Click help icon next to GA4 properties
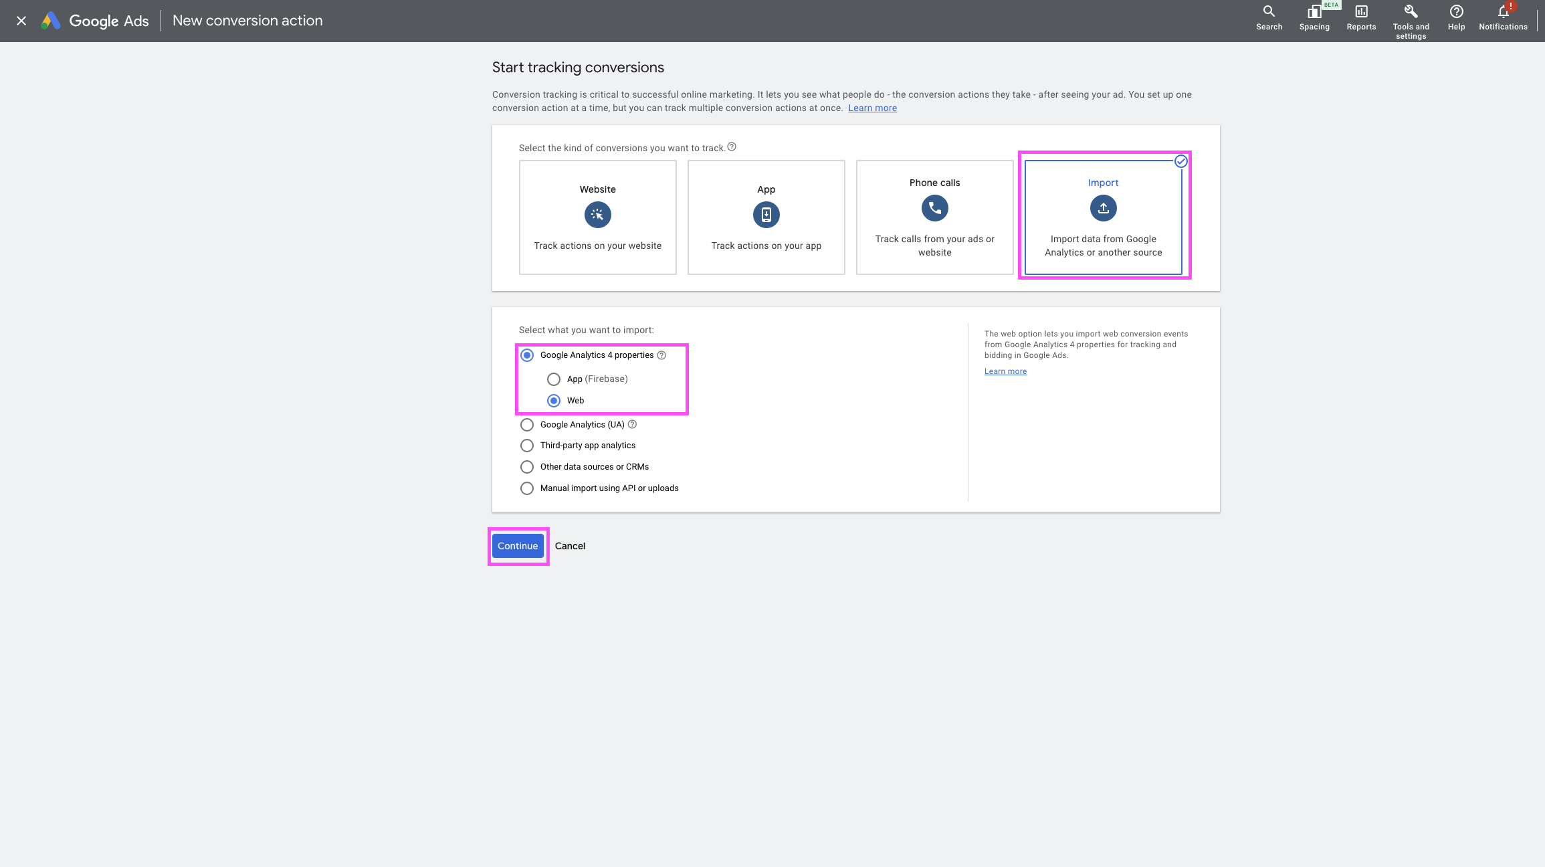 [661, 355]
